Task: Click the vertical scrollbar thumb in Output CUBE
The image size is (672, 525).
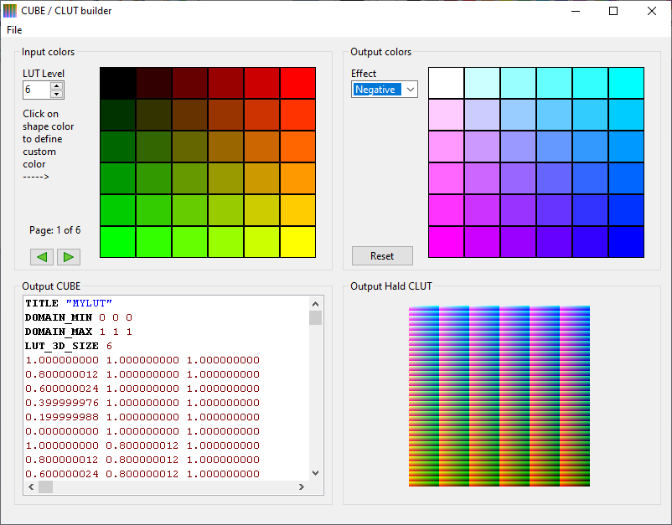Action: coord(315,317)
